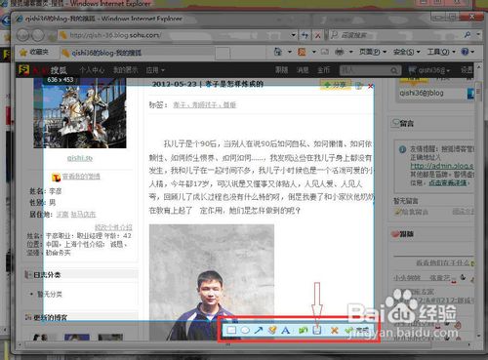The image size is (488, 360).
Task: Select the 暂无分类 category item
Action: click(x=50, y=294)
